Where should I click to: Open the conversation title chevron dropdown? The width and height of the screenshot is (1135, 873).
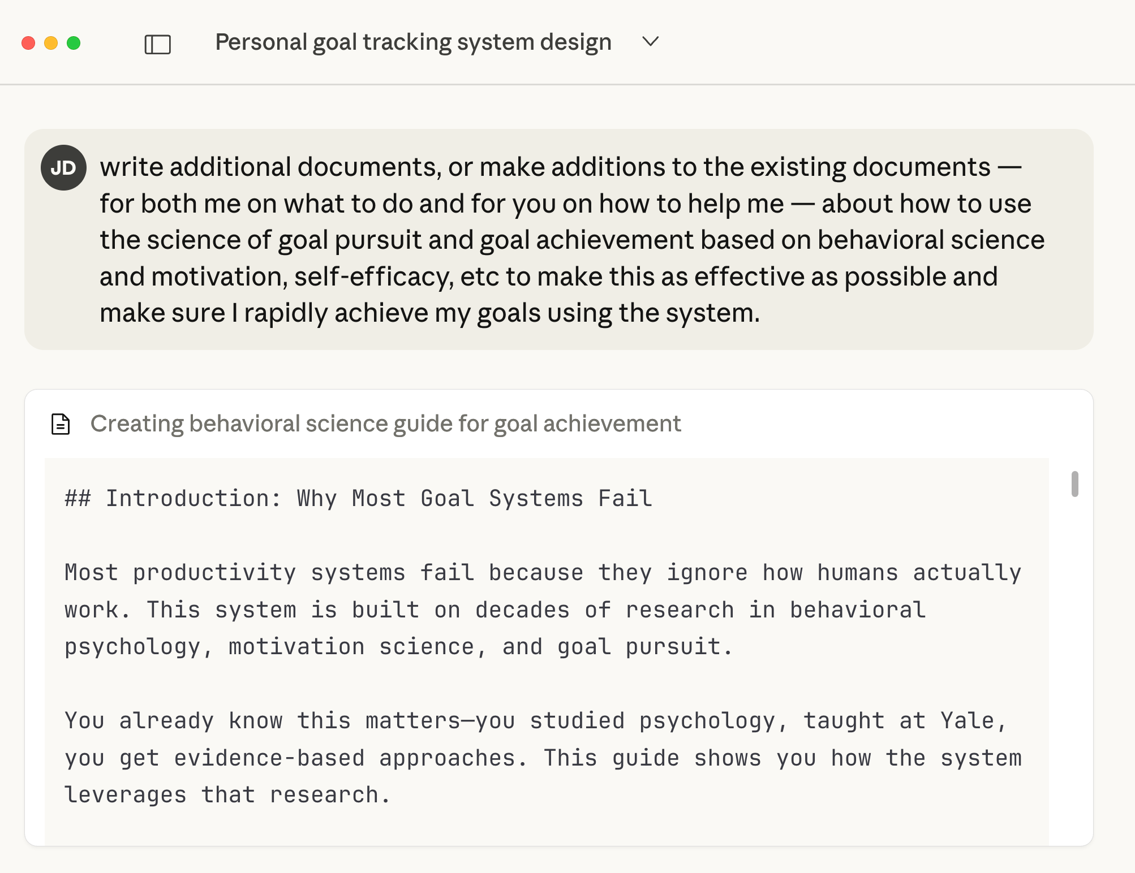click(x=651, y=42)
